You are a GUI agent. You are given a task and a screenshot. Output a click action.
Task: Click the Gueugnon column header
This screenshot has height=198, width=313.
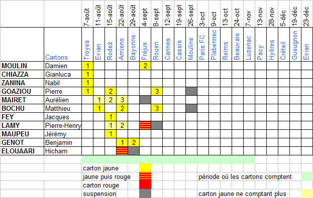click(295, 44)
